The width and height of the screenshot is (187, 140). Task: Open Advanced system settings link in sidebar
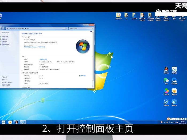[x=5, y=44]
